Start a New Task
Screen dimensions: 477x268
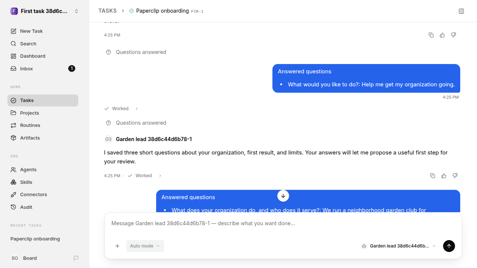[43, 31]
